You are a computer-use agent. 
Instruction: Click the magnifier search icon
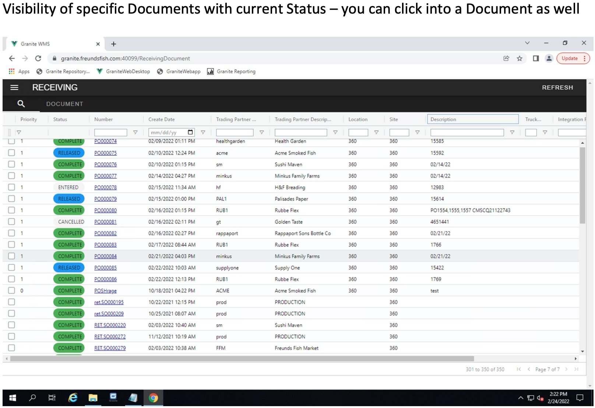[x=21, y=104]
